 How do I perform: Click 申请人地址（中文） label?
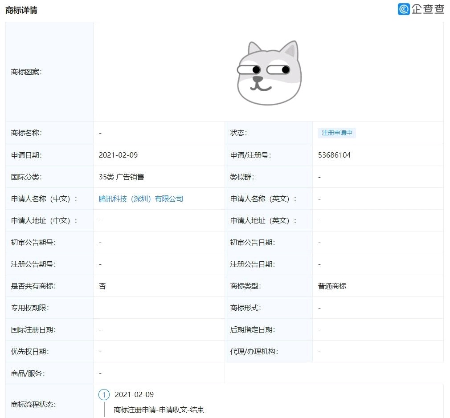click(x=44, y=220)
